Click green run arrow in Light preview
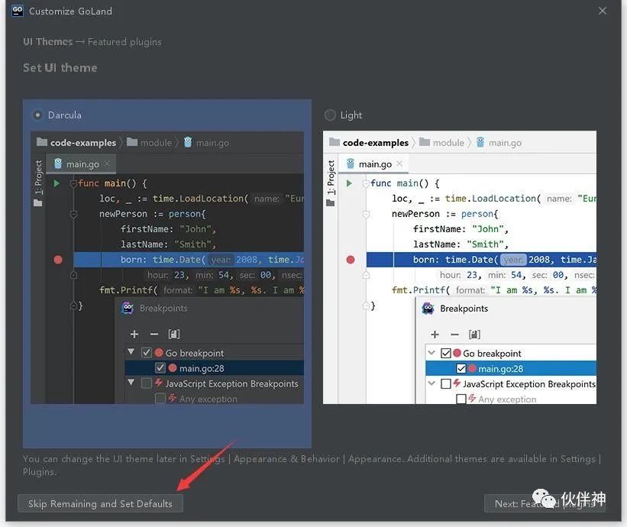This screenshot has width=627, height=527. click(349, 183)
